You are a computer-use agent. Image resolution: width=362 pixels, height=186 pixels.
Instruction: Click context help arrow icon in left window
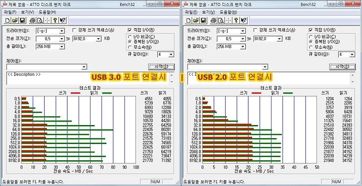(62, 20)
